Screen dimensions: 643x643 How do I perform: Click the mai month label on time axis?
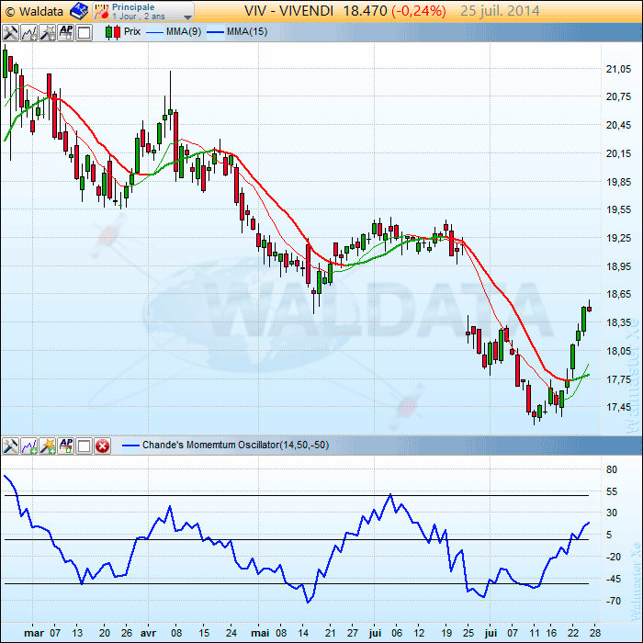(x=260, y=633)
